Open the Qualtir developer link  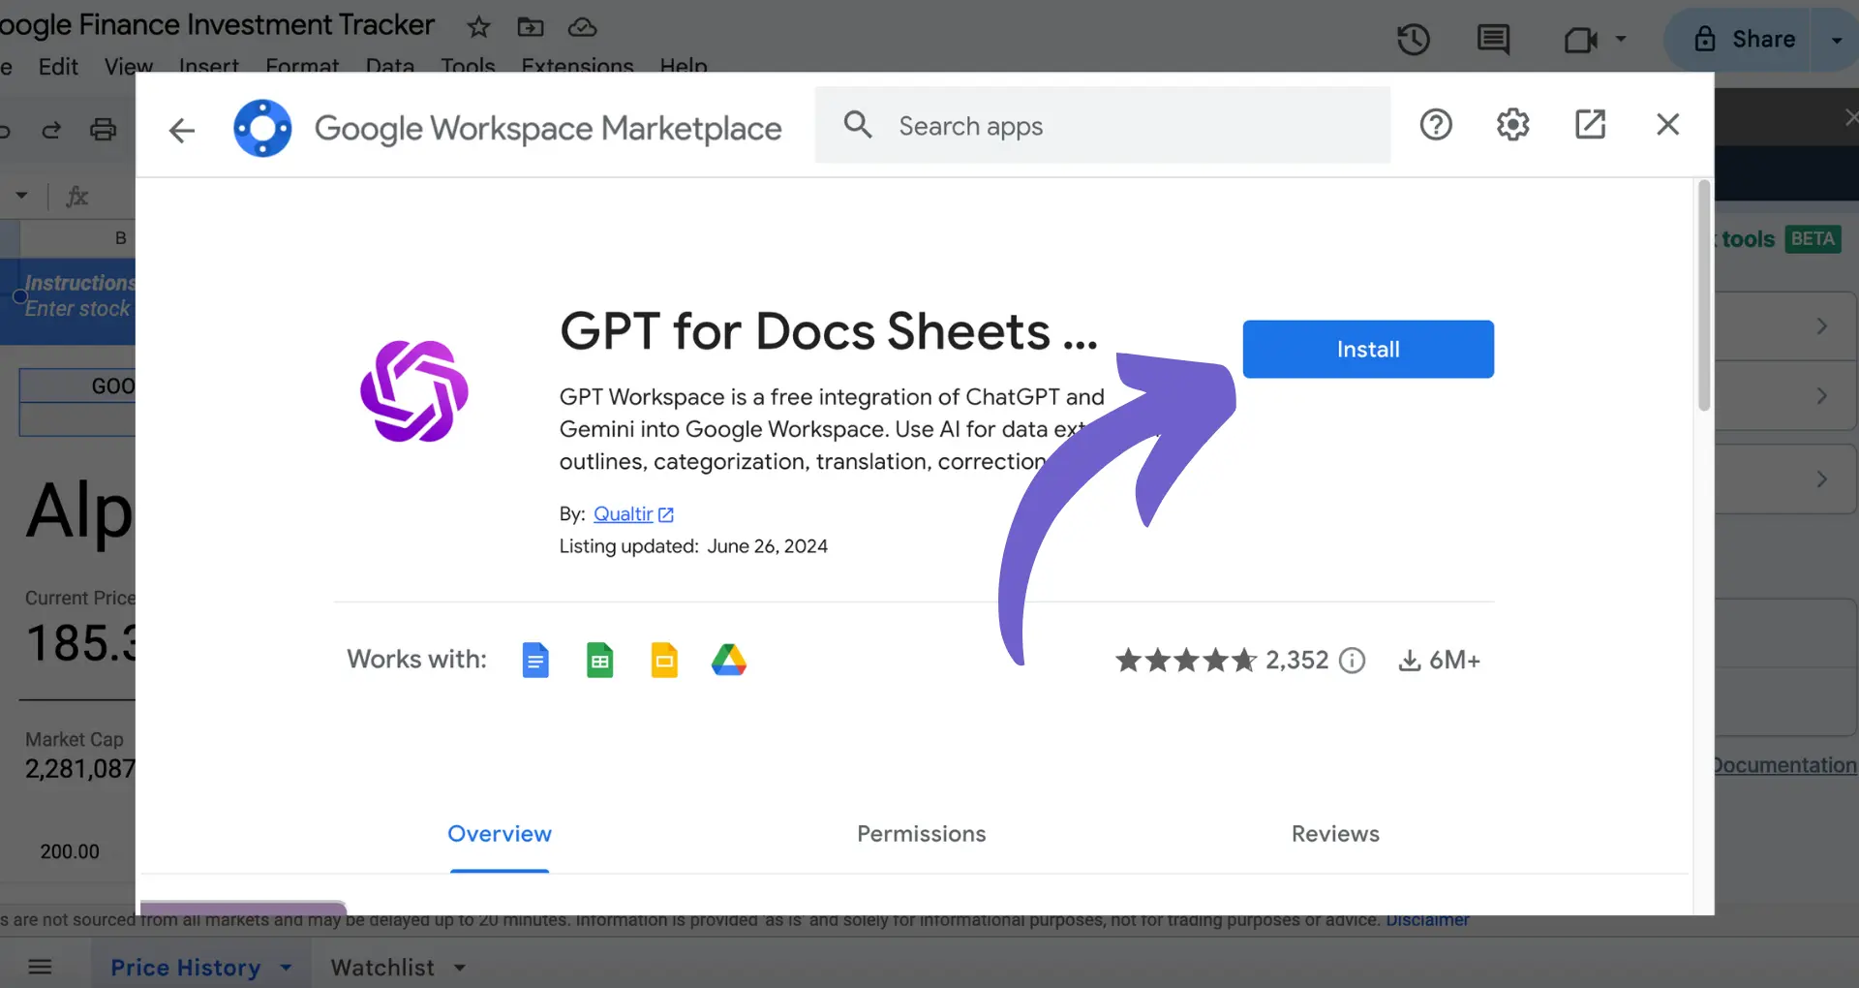(x=633, y=514)
